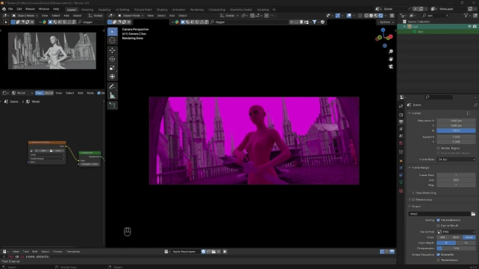Toggle camera view with the camera icon
This screenshot has height=269, width=479.
tap(391, 66)
